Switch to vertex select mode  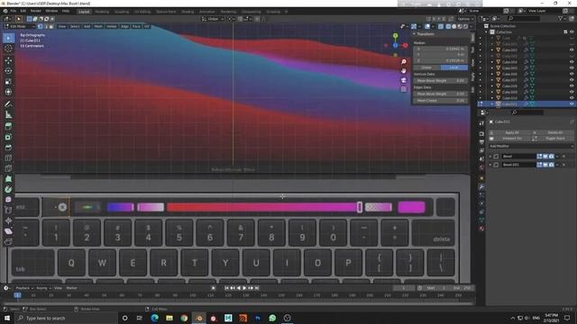[40, 26]
